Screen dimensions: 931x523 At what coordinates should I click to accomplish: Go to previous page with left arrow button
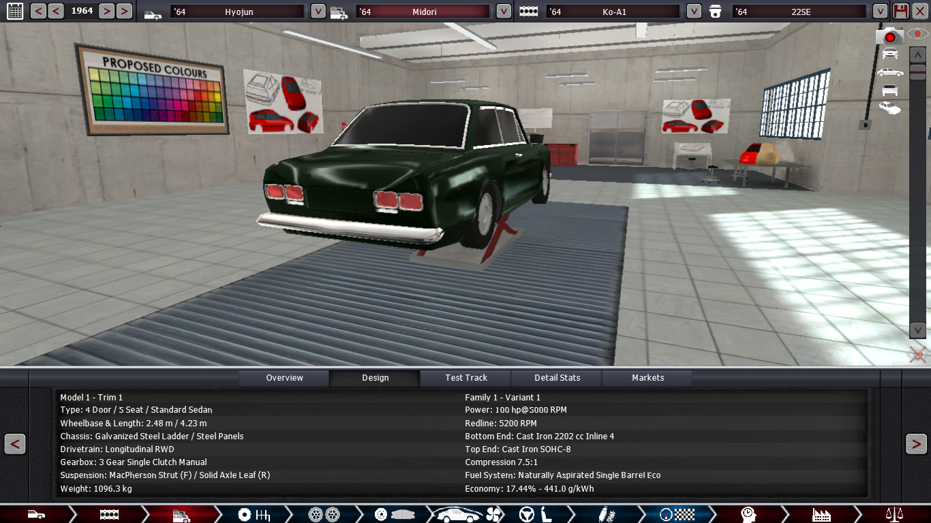(x=15, y=444)
